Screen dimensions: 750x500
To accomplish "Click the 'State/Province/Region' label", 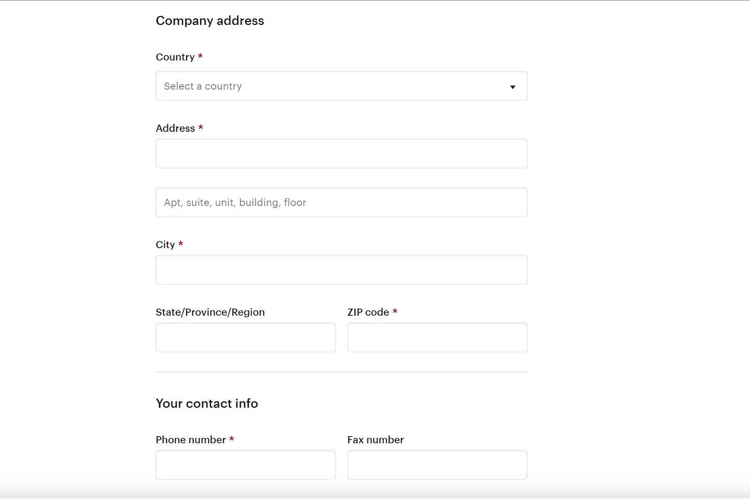I will click(x=210, y=312).
